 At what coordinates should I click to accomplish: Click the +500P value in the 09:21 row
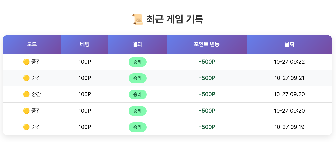(207, 78)
